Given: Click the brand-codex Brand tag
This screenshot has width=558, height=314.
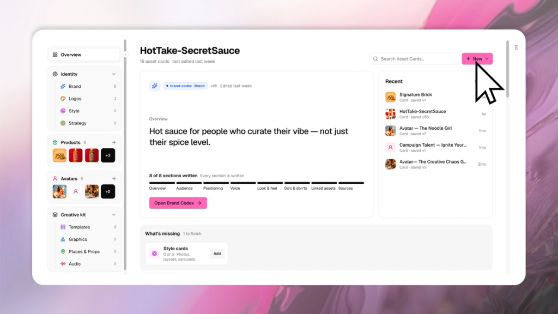Looking at the screenshot, I should click(x=185, y=86).
